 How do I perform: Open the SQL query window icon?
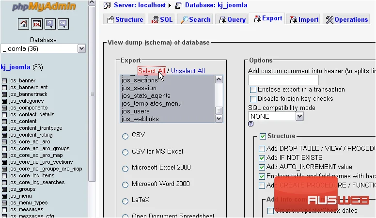pos(37,24)
